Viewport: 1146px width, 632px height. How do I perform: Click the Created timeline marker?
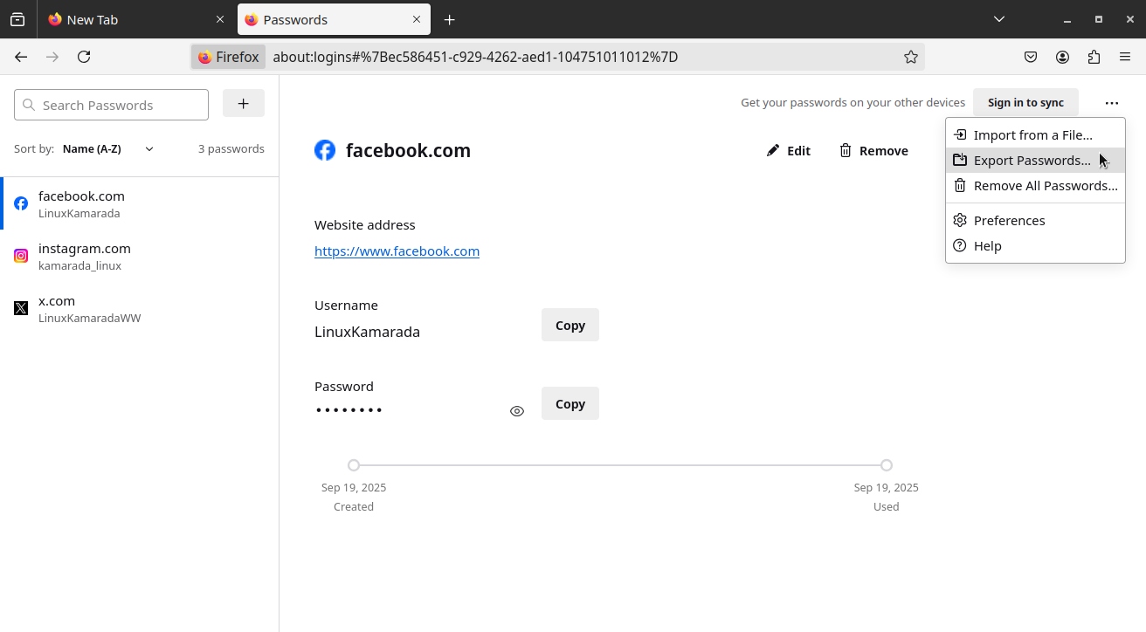click(x=354, y=465)
